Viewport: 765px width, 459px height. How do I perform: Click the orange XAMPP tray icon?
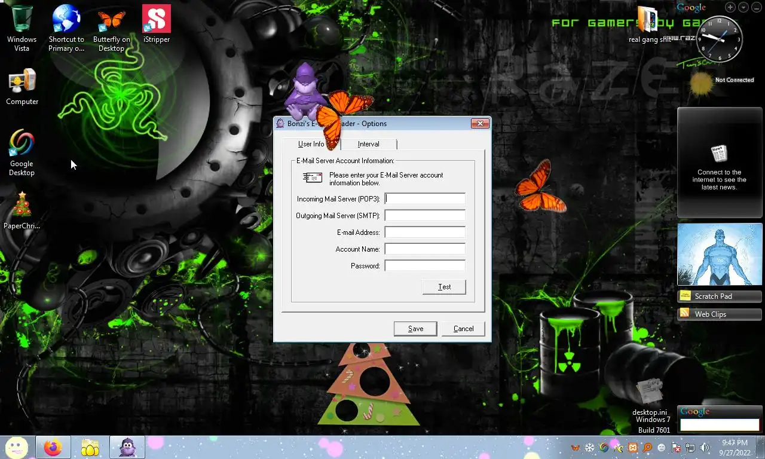[633, 448]
